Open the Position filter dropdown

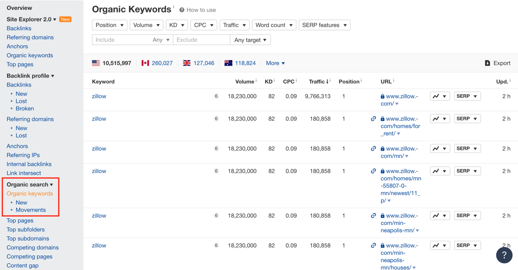click(x=110, y=25)
